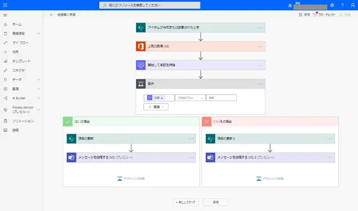358x211 pixels.
Task: Click the 新しいステップ button
Action: [x=185, y=202]
